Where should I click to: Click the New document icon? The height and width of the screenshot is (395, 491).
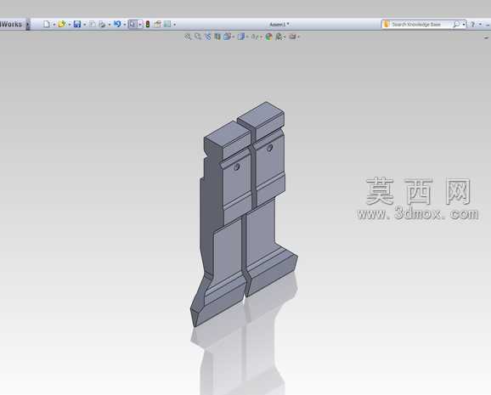[47, 24]
